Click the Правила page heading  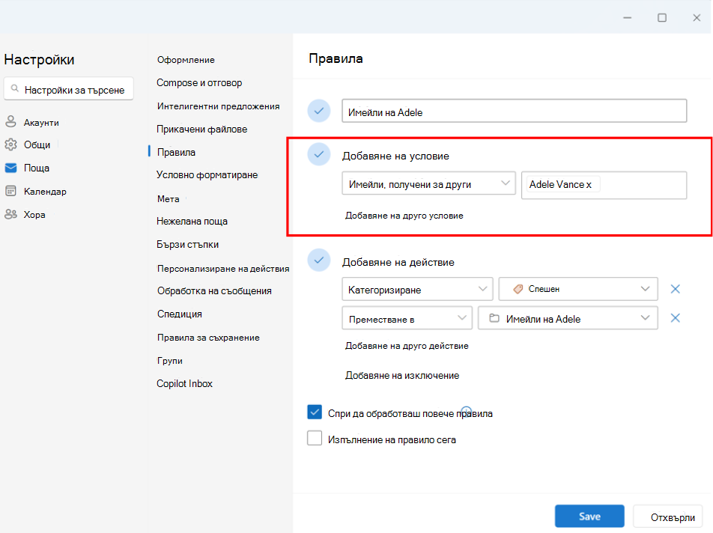(x=336, y=58)
